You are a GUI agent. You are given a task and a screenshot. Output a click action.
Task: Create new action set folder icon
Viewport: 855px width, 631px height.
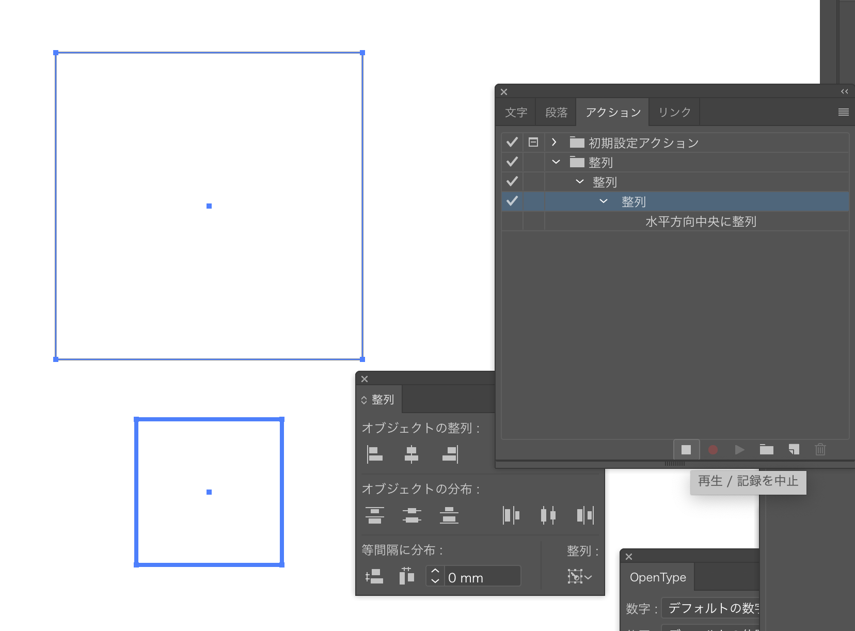(766, 450)
